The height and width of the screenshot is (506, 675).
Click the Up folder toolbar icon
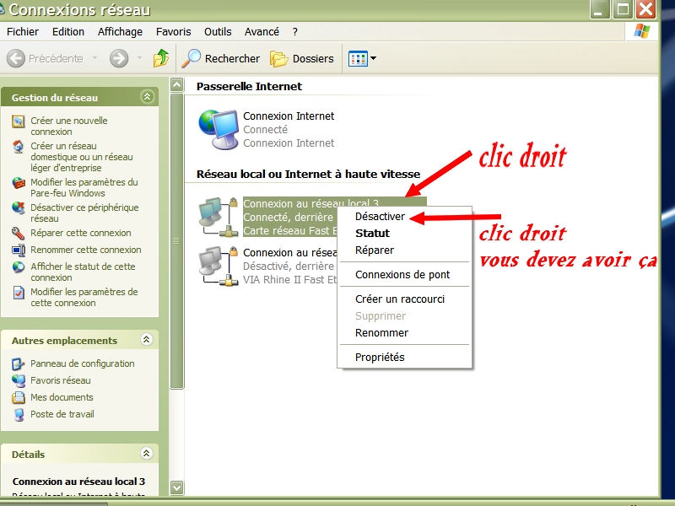160,58
